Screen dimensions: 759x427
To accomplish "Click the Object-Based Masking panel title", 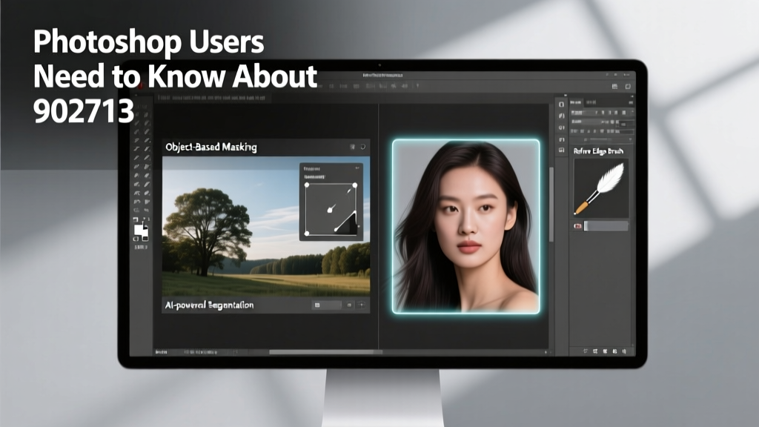I will [x=211, y=148].
